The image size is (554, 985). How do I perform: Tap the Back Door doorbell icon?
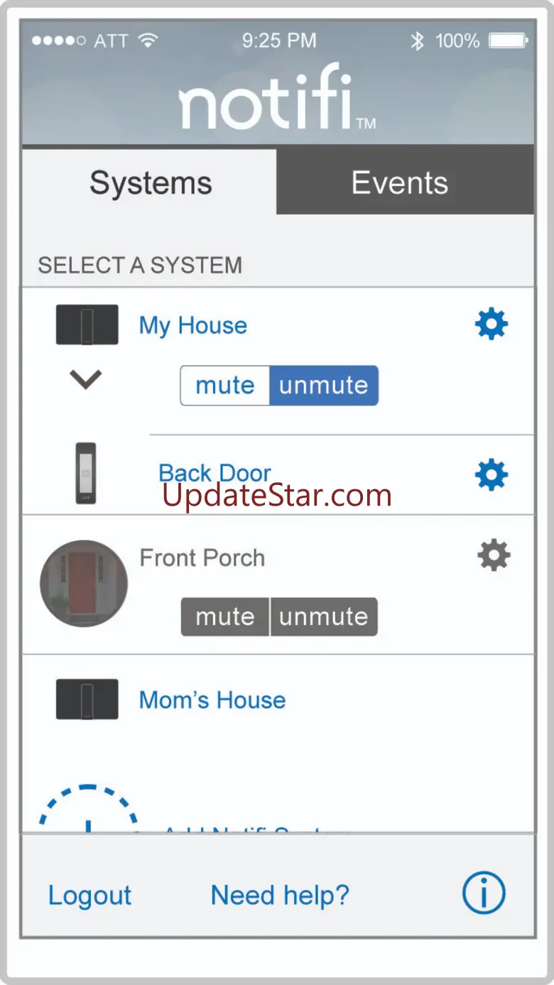click(86, 473)
